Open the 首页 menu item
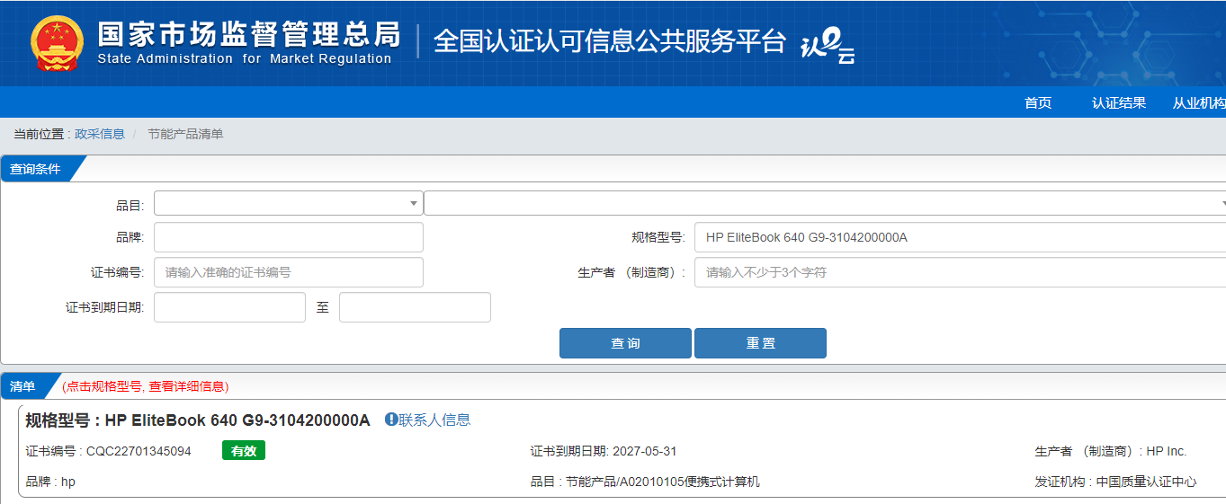Image resolution: width=1226 pixels, height=504 pixels. coord(1037,103)
